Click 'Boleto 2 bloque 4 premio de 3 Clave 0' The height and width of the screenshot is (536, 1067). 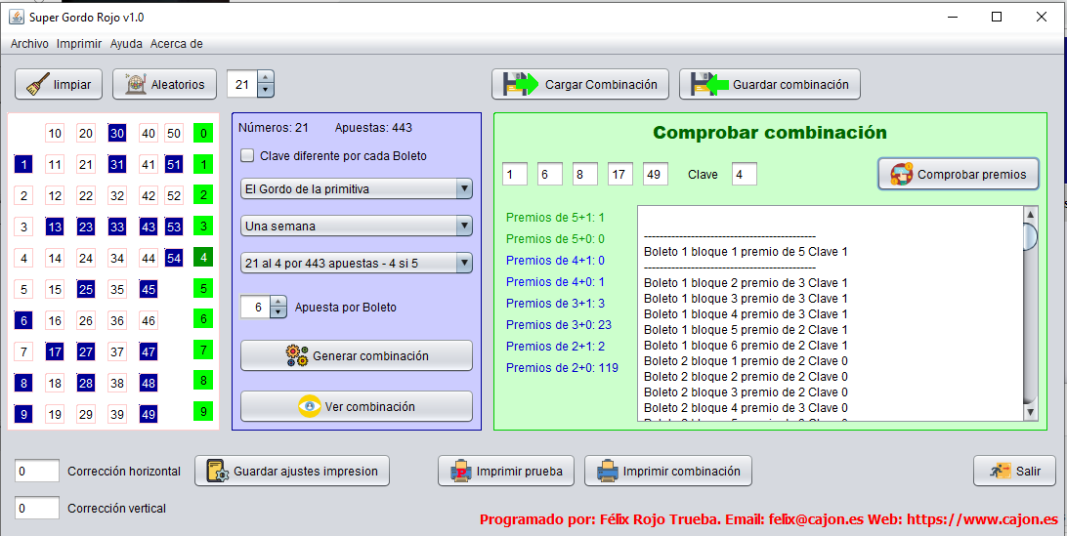[x=746, y=408]
